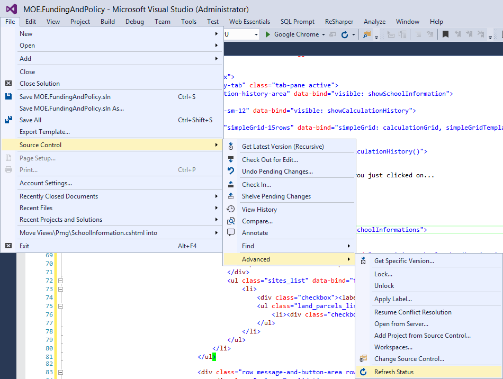
Task: Expand the Recent Files submenu
Action: pyautogui.click(x=216, y=208)
